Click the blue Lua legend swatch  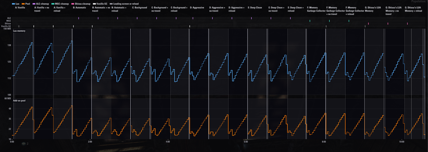point(14,4)
